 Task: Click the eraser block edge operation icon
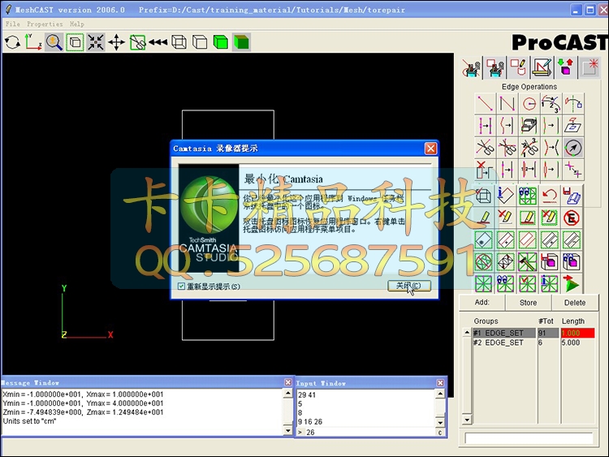point(529,126)
